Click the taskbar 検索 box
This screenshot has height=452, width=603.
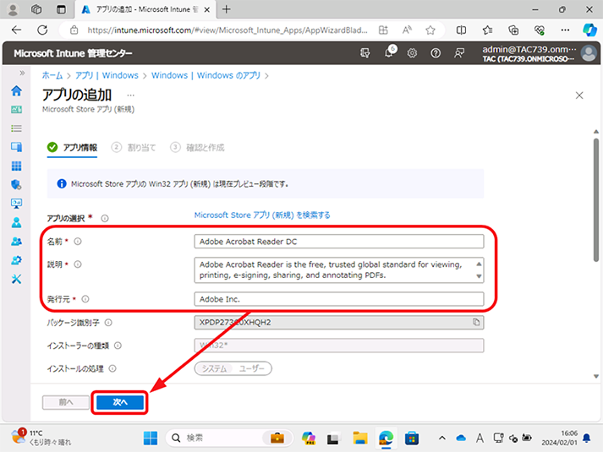pos(229,438)
